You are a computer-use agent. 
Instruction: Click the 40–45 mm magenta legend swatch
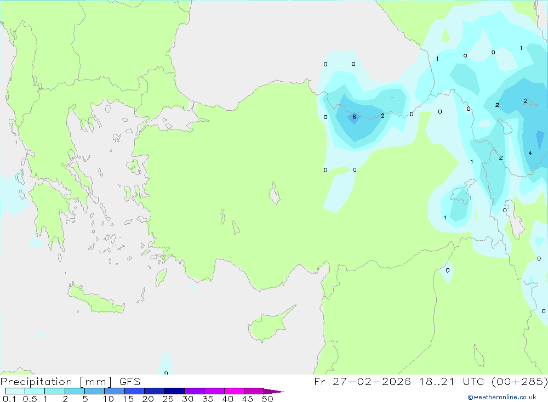point(234,391)
